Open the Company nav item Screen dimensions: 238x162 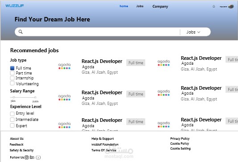coord(160,6)
